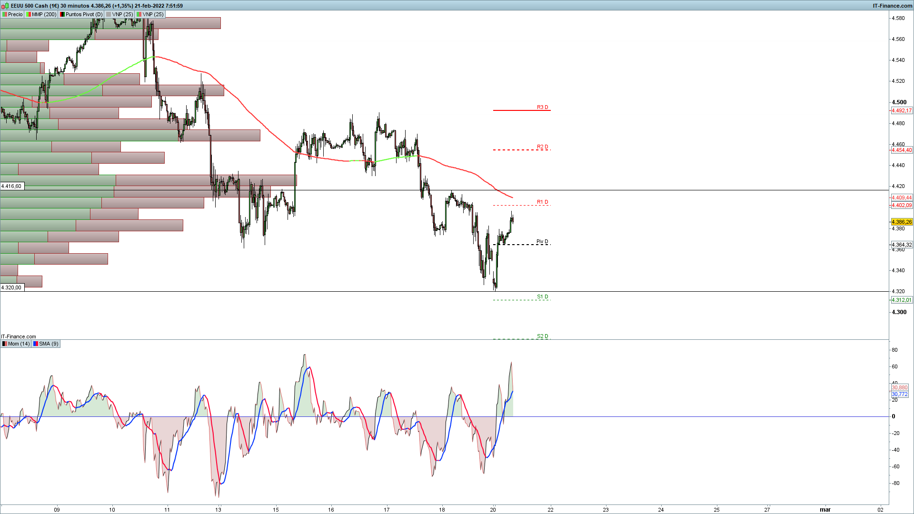Select the 4.416,60 horizontal line label
The height and width of the screenshot is (514, 914).
click(x=12, y=186)
